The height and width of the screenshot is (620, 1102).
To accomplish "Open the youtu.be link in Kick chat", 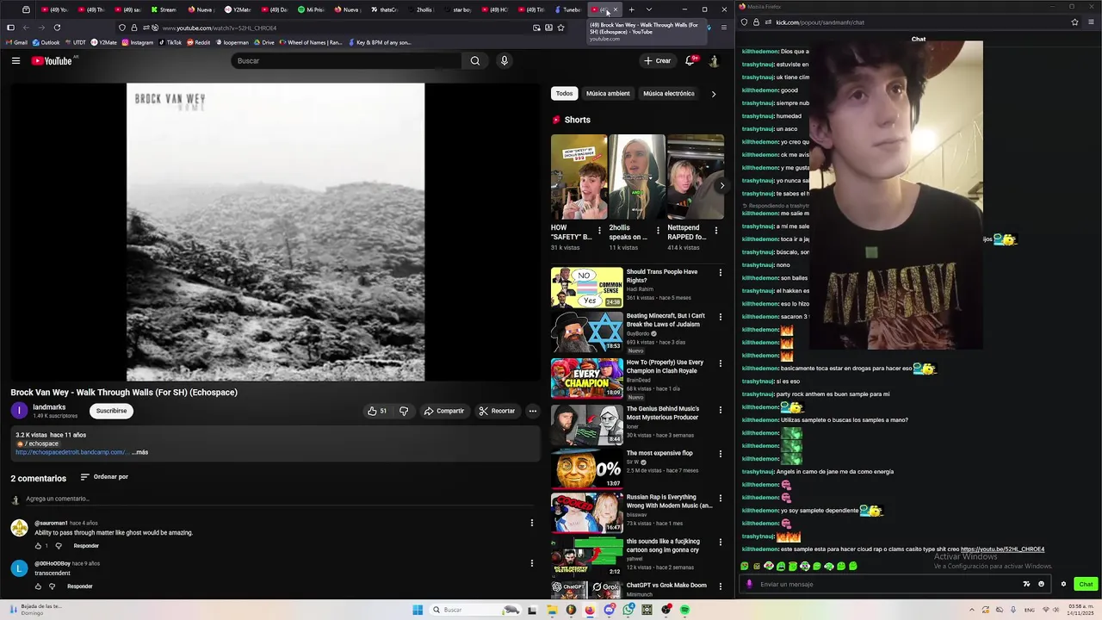I will tap(1002, 549).
